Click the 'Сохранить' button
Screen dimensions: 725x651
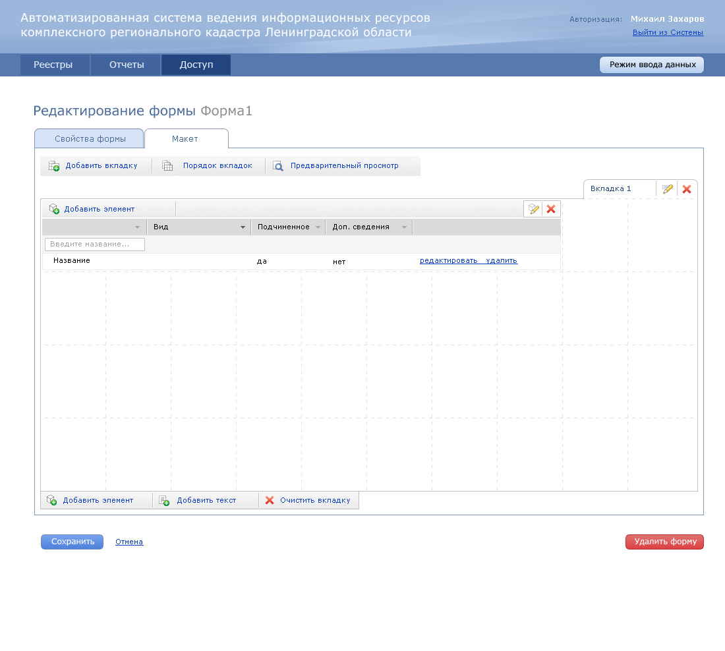(72, 542)
